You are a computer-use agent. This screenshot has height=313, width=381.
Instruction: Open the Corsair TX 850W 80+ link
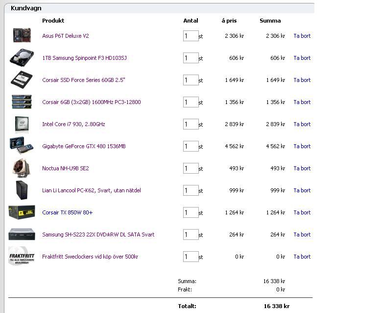click(67, 212)
